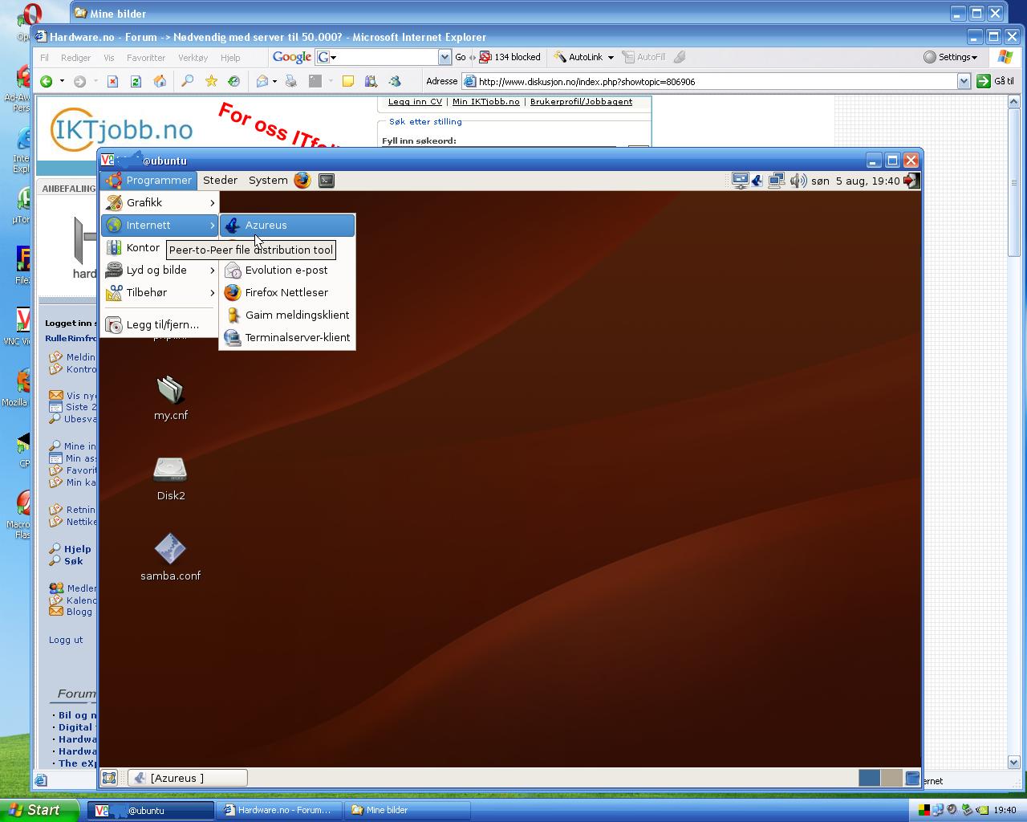Click the Windows Start button

click(39, 810)
